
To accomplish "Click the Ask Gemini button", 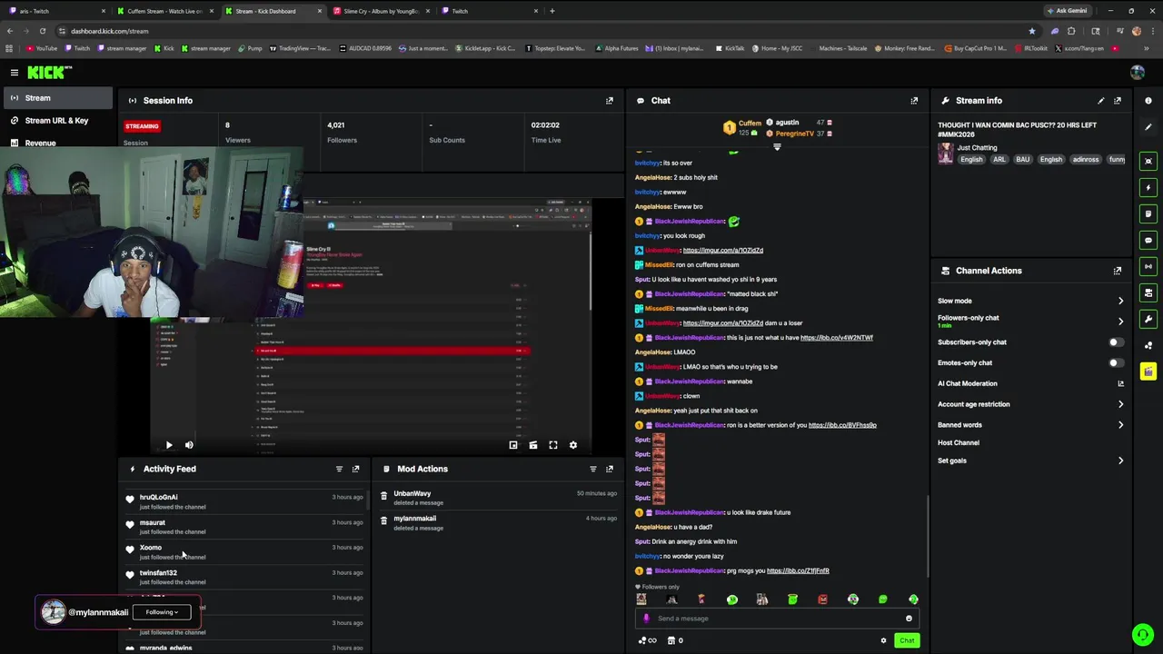I will [1068, 11].
